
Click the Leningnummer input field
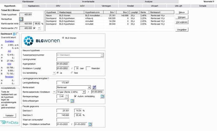(x=80, y=59)
